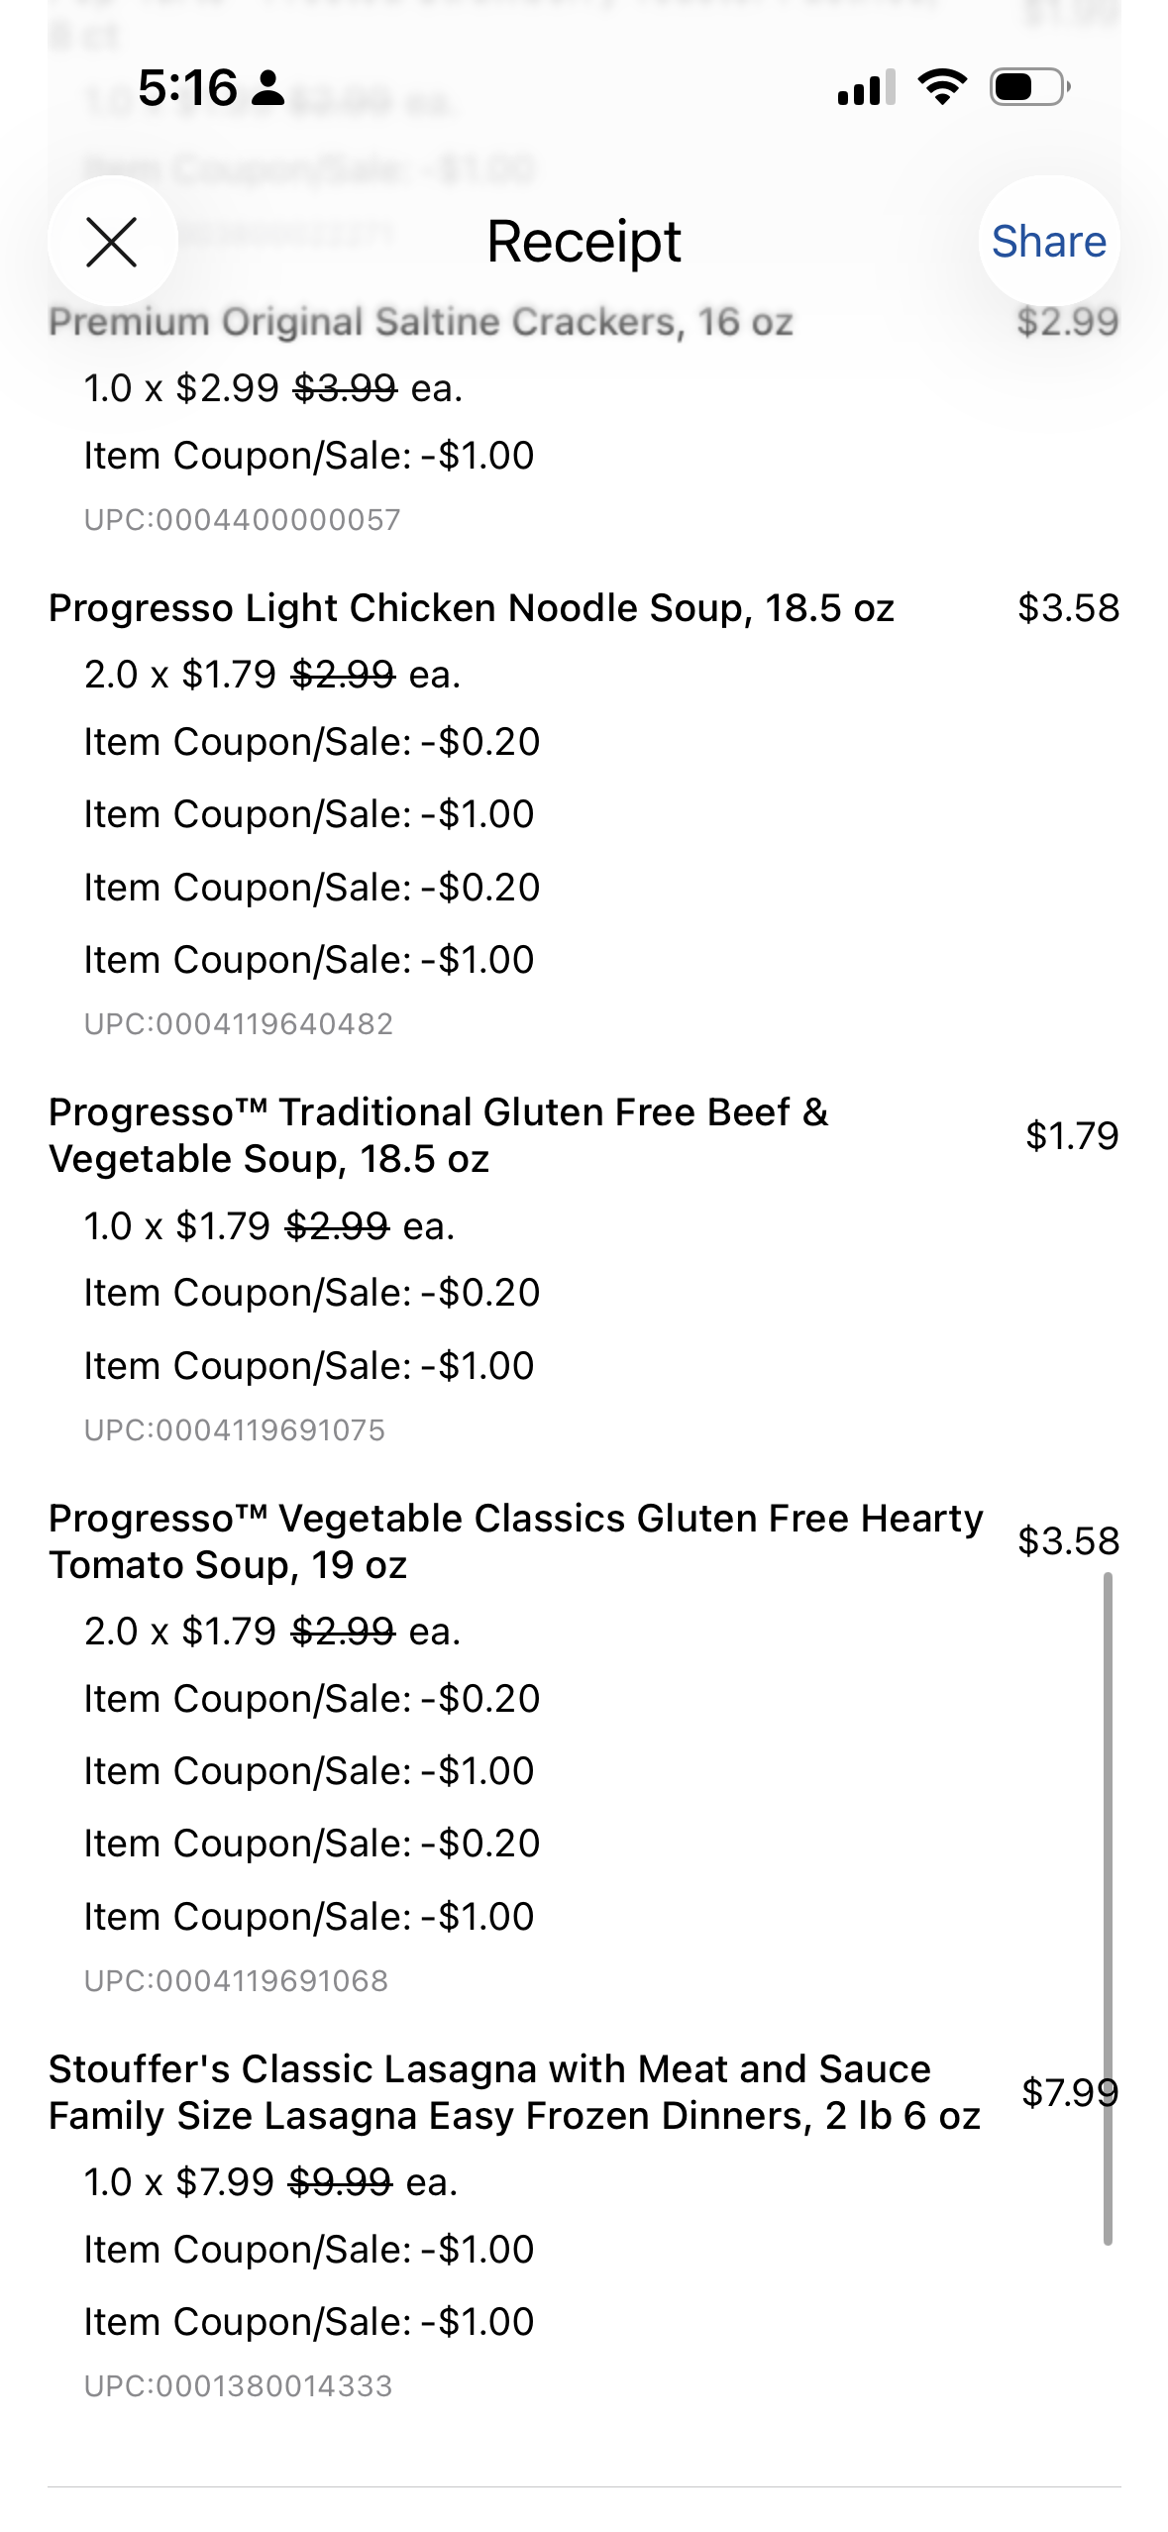Image resolution: width=1168 pixels, height=2532 pixels.
Task: Tap the $7.99 lasagna price total
Action: coord(1069,2092)
